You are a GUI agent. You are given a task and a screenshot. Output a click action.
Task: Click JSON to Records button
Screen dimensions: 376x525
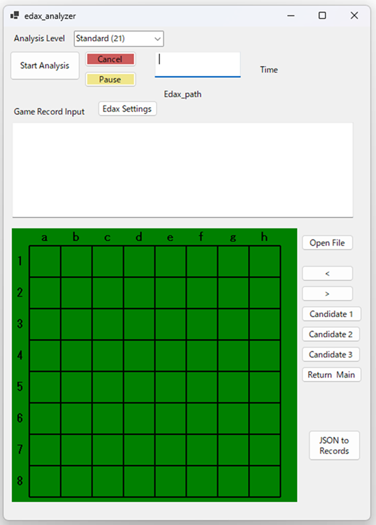[334, 445]
